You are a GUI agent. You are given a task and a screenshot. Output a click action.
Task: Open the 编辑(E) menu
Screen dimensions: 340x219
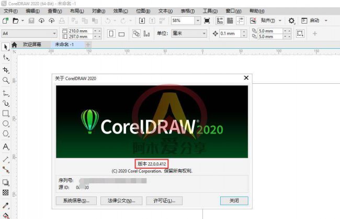click(x=33, y=11)
